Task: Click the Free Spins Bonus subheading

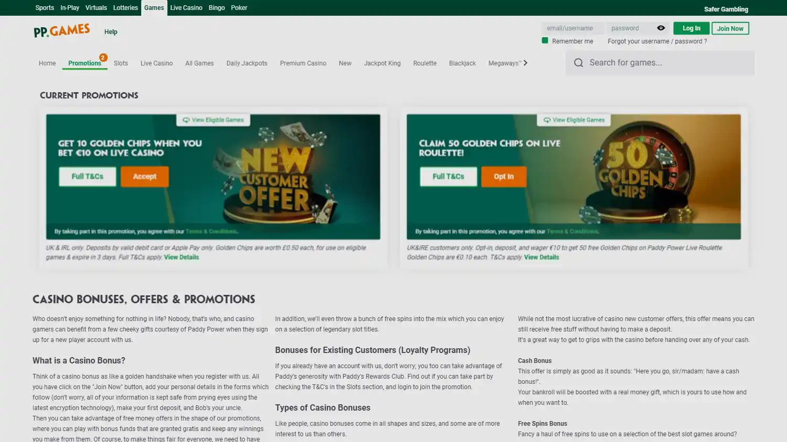Action: (x=543, y=424)
